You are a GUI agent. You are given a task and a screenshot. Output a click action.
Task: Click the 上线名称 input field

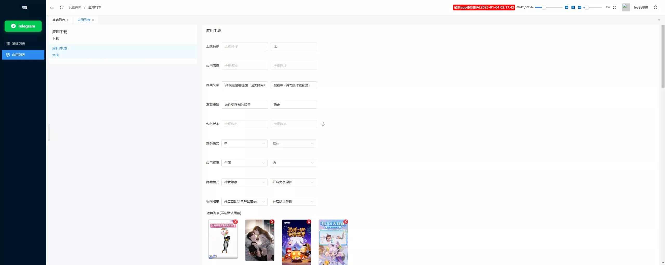click(x=245, y=46)
